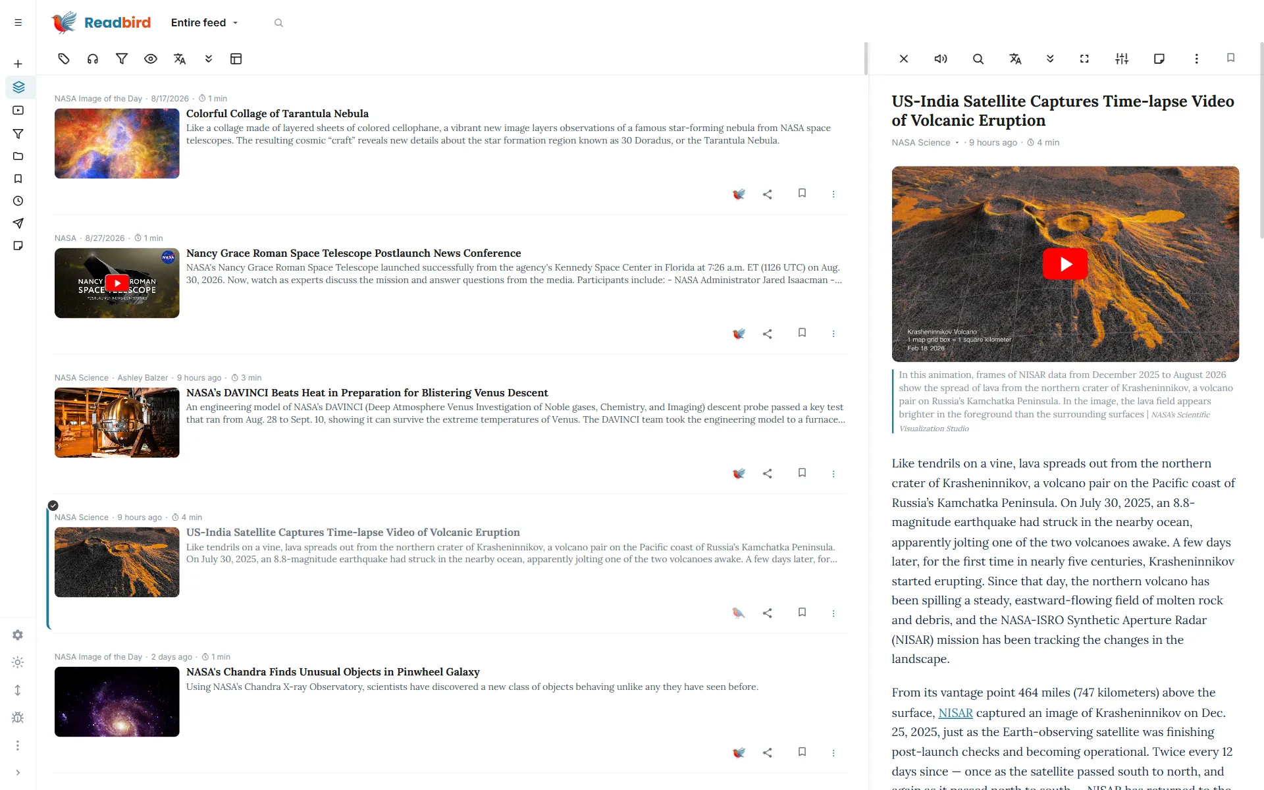
Task: Open more options for Chandra article
Action: click(833, 752)
